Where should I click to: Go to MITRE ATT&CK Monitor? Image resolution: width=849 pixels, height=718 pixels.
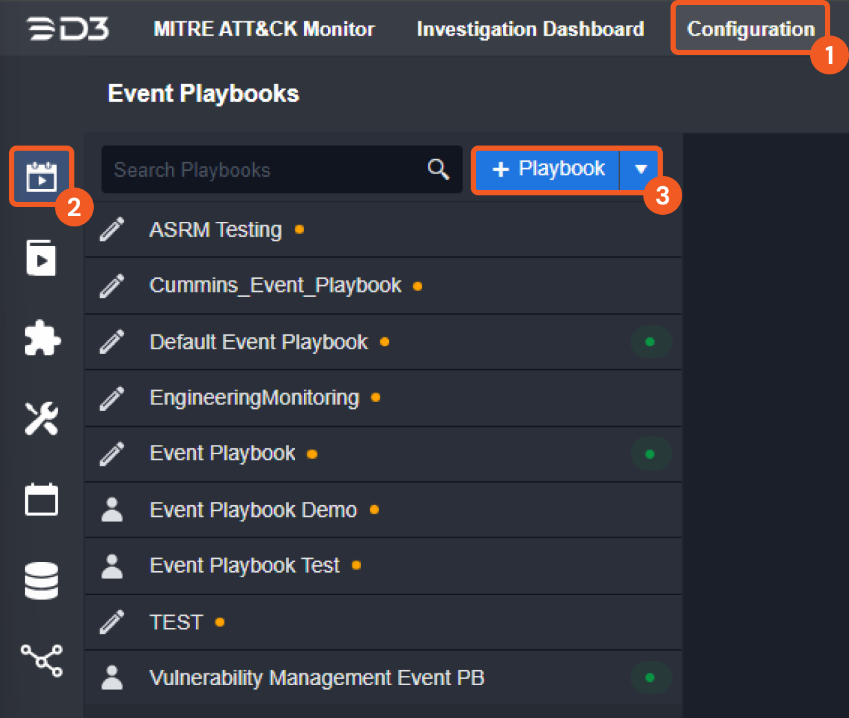point(264,29)
